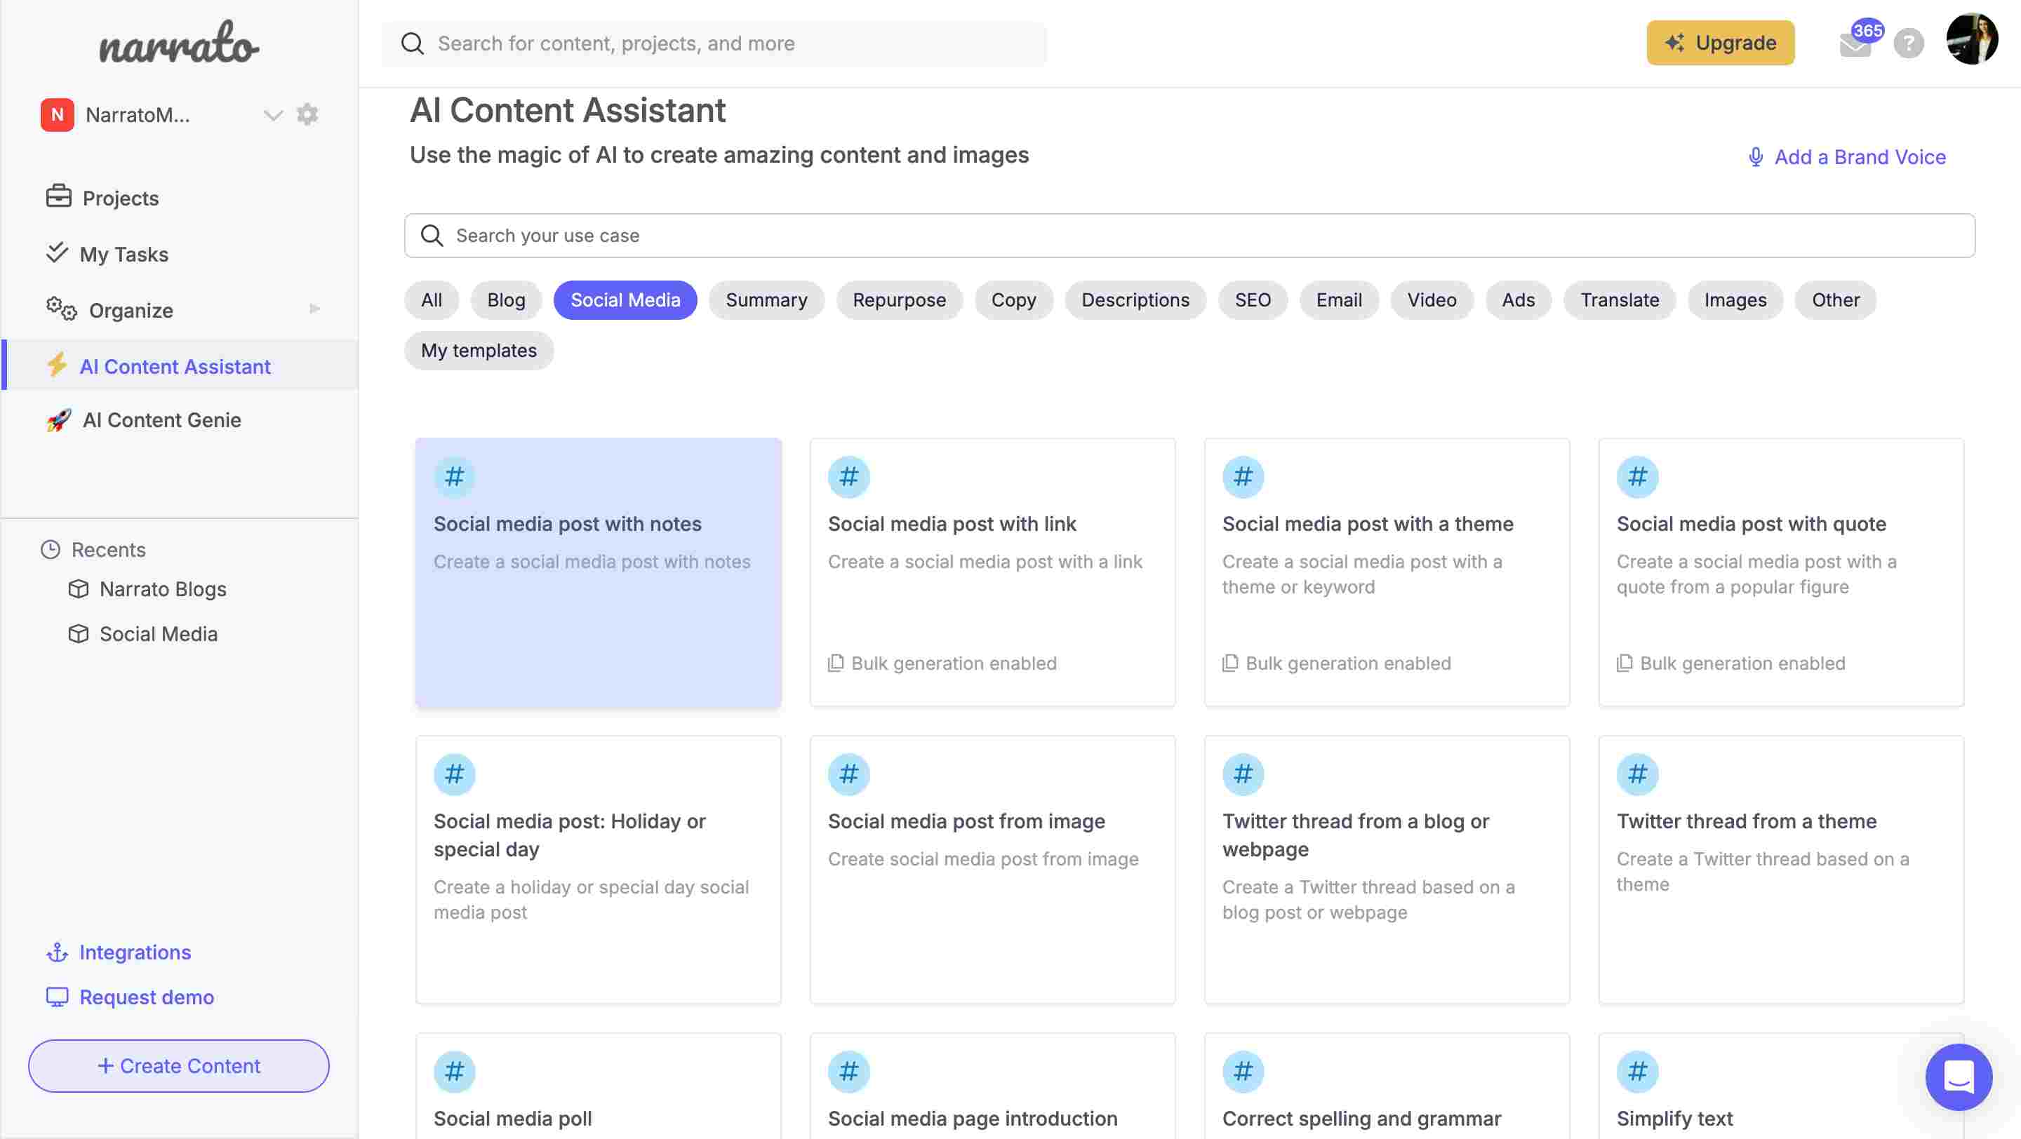
Task: Click the Integrations anchor icon
Action: pos(58,952)
